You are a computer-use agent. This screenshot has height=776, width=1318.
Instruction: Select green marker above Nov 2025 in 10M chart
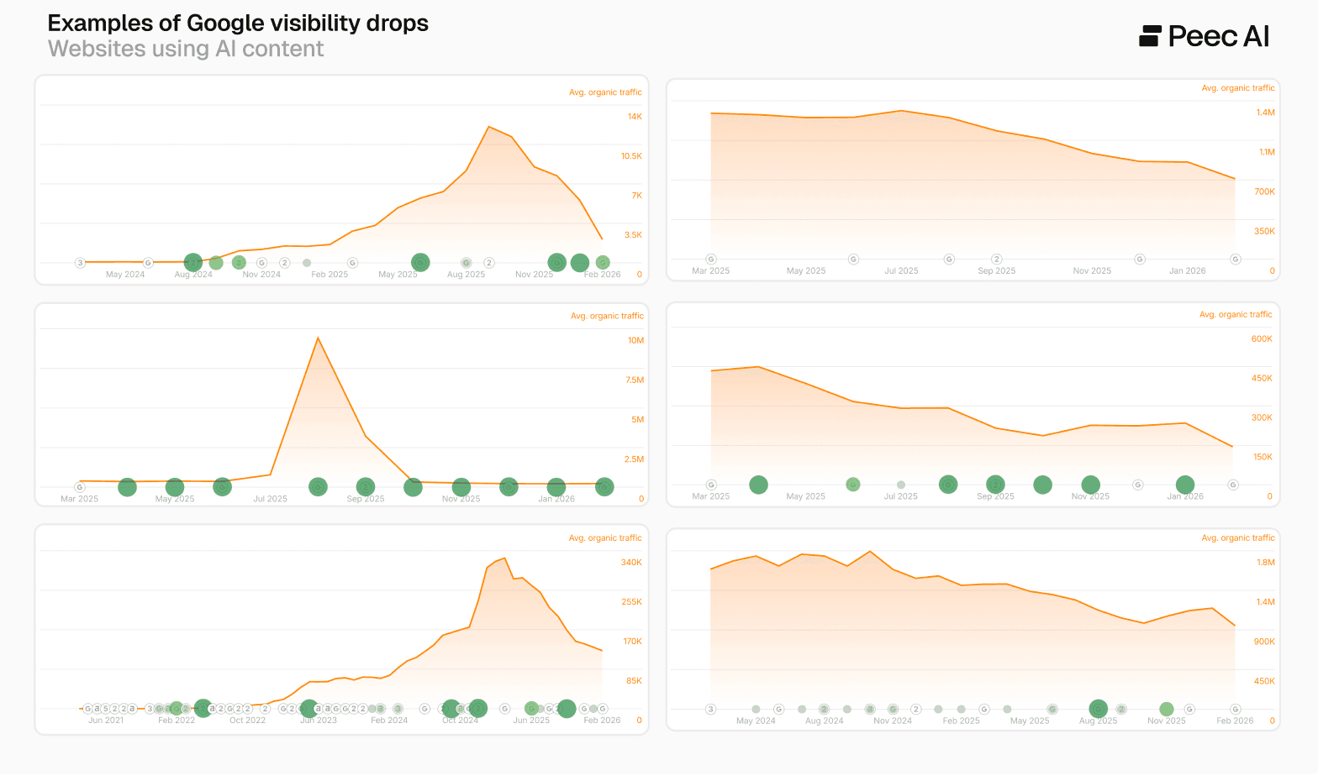[x=461, y=487]
